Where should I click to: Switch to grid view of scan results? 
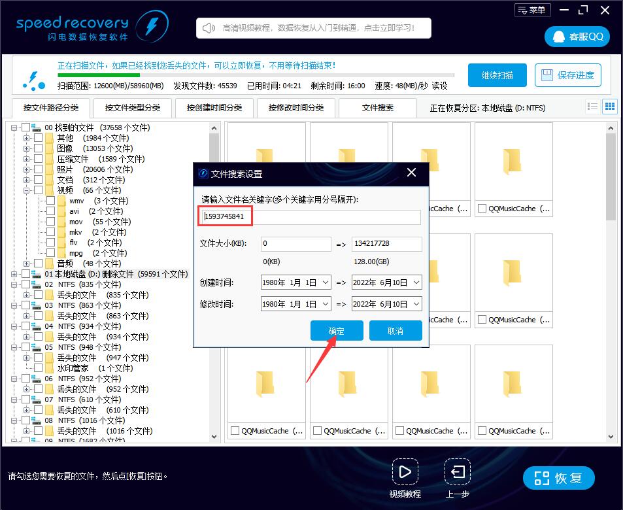(x=609, y=106)
